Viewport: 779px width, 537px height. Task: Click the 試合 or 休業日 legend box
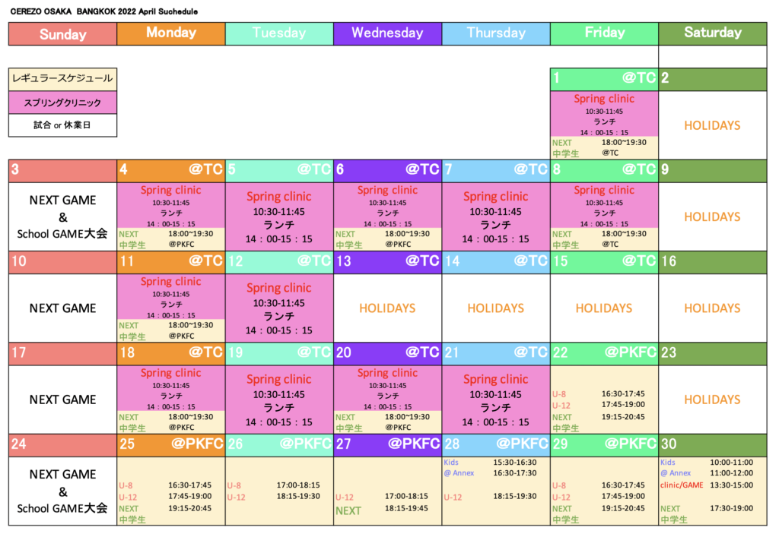(62, 125)
